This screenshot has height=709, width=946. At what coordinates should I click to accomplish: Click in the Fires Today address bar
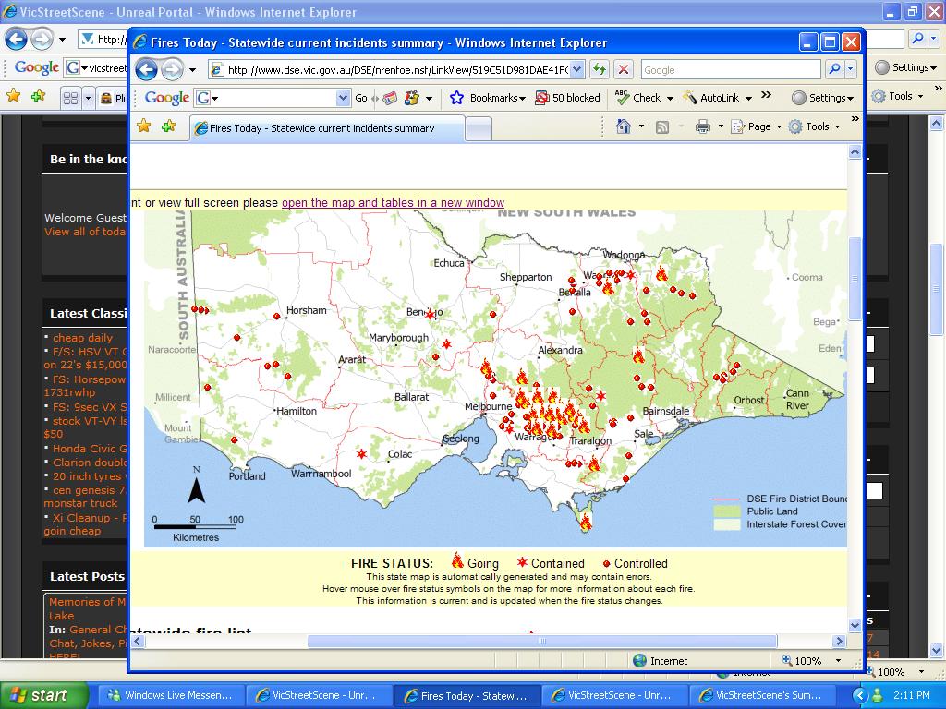pyautogui.click(x=396, y=70)
